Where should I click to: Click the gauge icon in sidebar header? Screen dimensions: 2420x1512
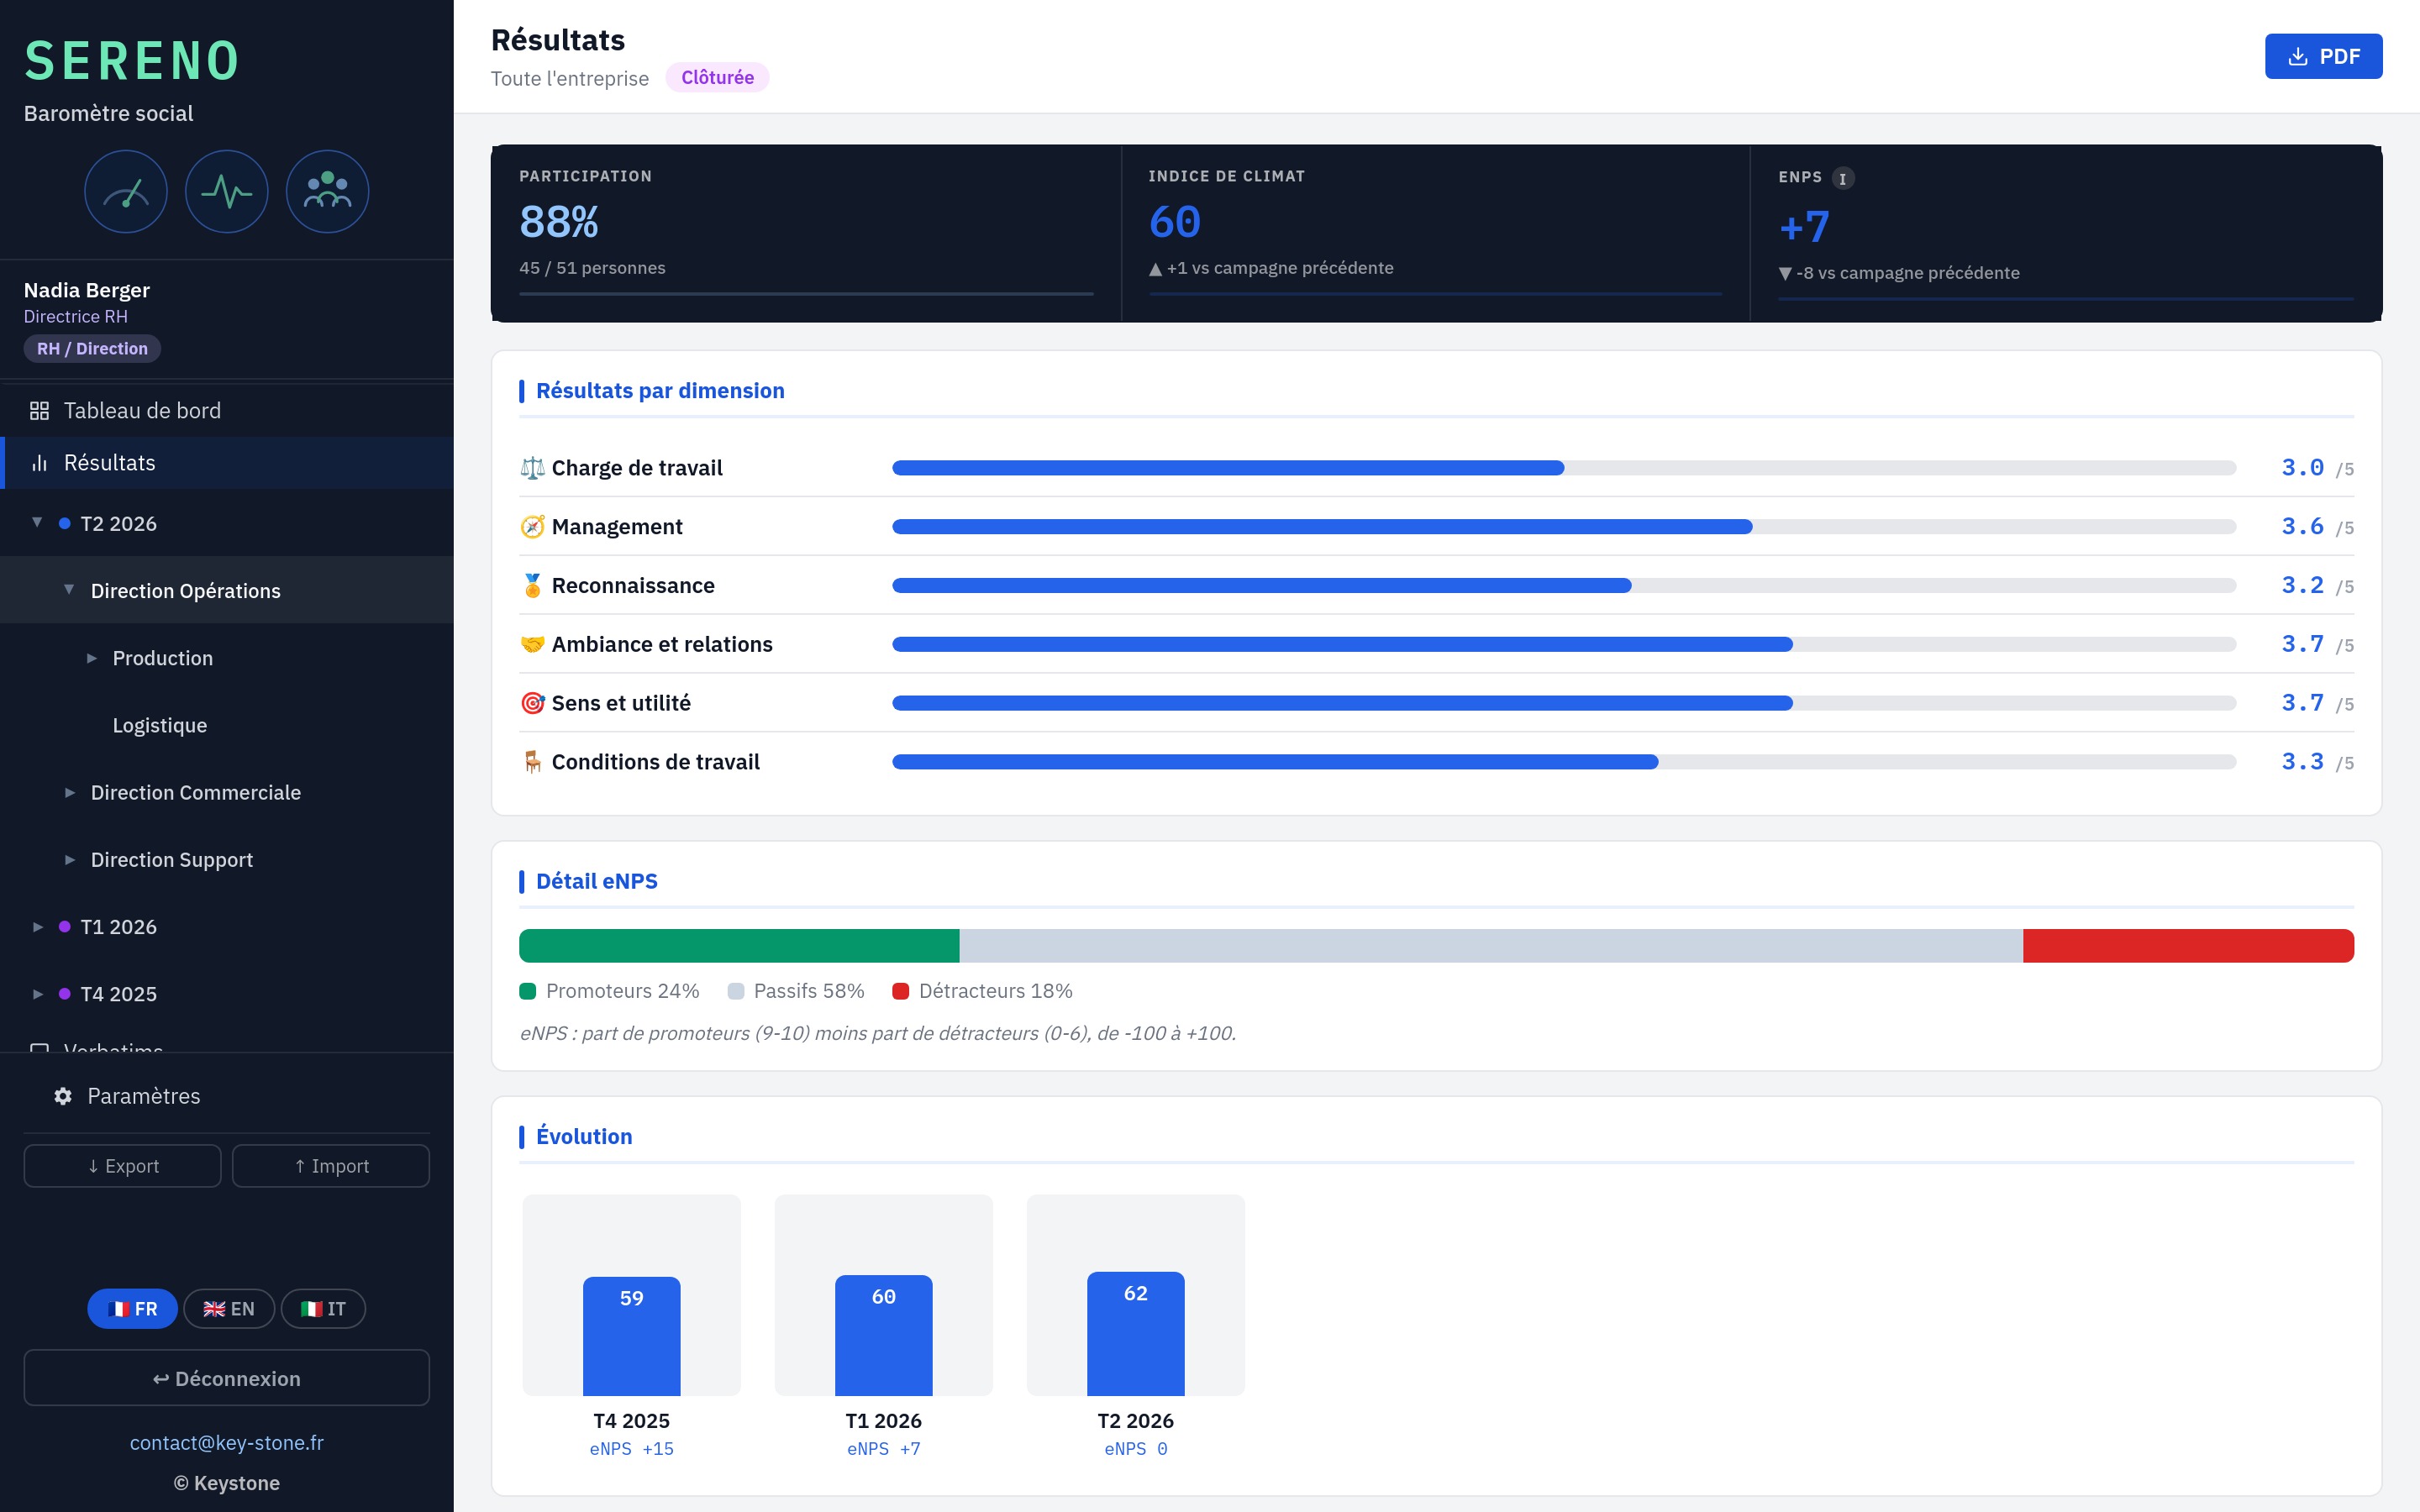[126, 192]
